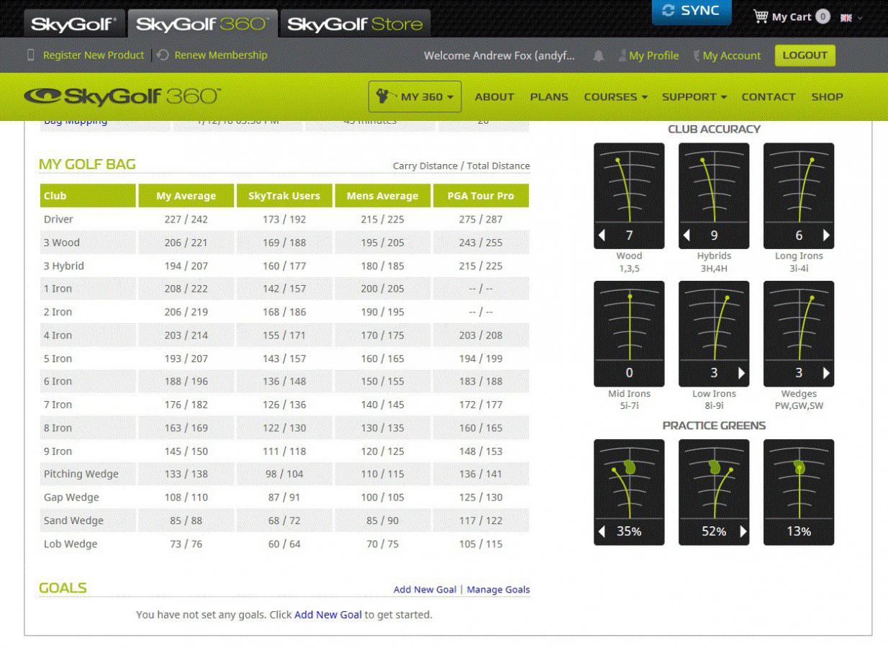Expand the SUPPORT dropdown menu
Image resolution: width=888 pixels, height=648 pixels.
(x=694, y=96)
